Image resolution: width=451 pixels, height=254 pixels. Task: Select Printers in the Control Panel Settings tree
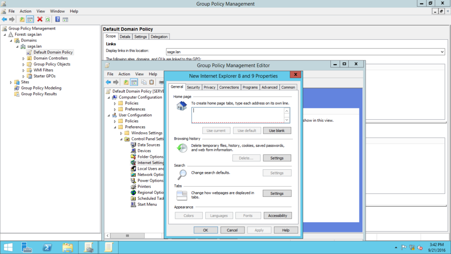tap(144, 187)
